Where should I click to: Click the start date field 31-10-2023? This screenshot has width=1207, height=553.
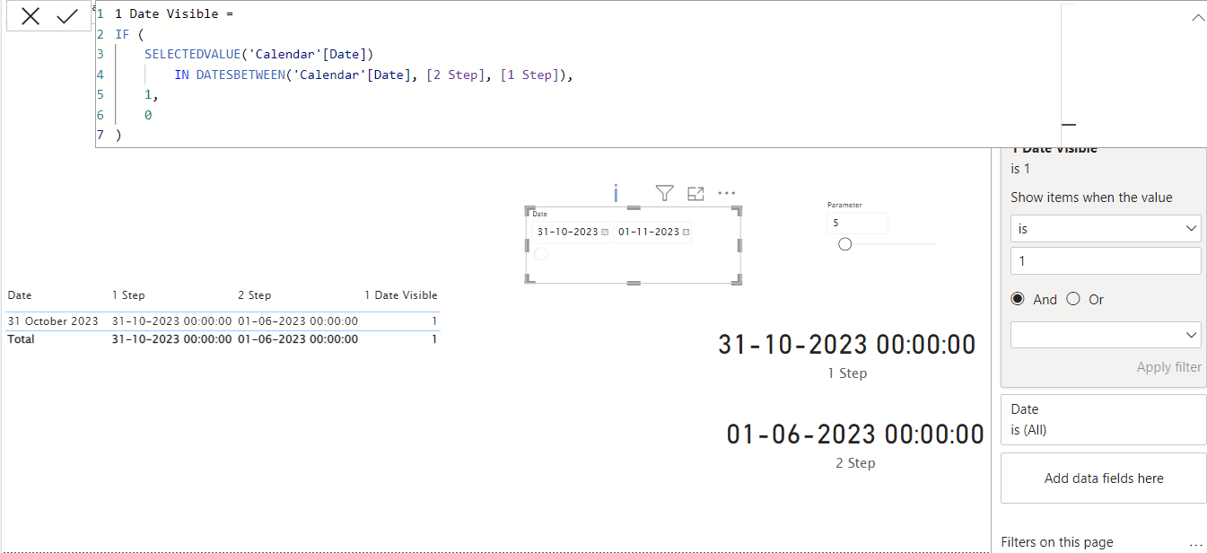572,232
